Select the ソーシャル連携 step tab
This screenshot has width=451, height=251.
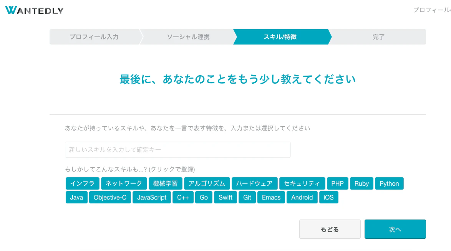[188, 37]
